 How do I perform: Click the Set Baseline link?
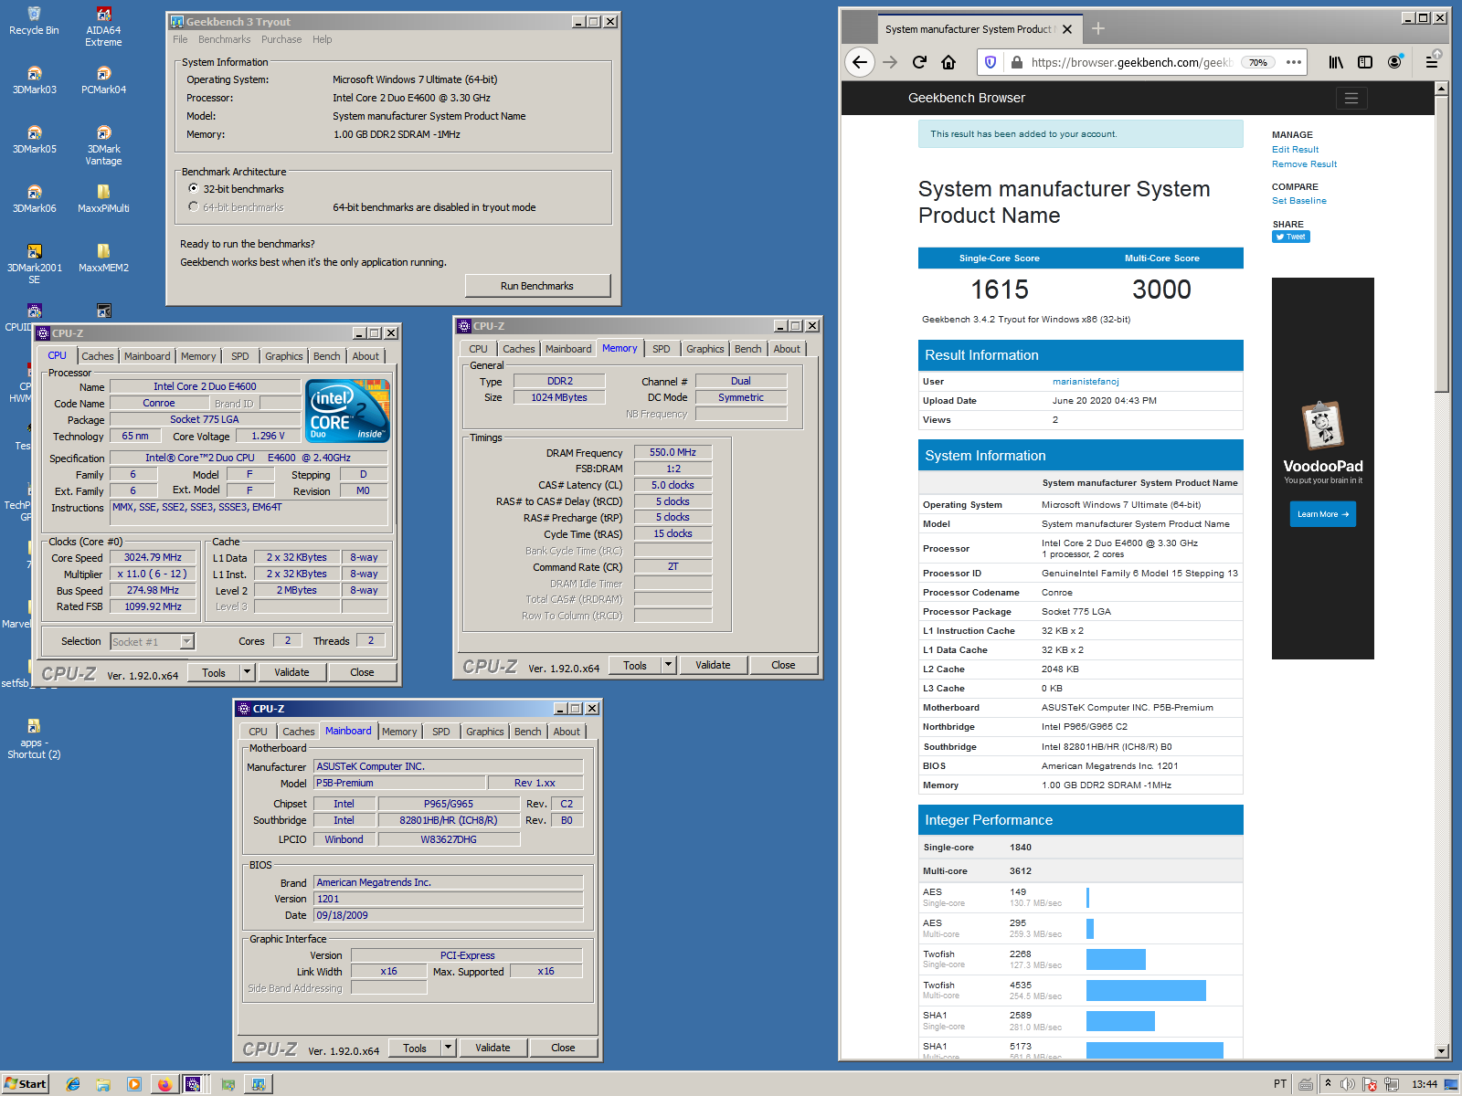pyautogui.click(x=1299, y=200)
